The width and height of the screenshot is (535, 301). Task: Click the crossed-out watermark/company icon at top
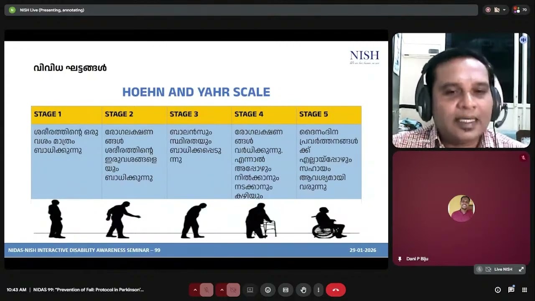point(497,10)
